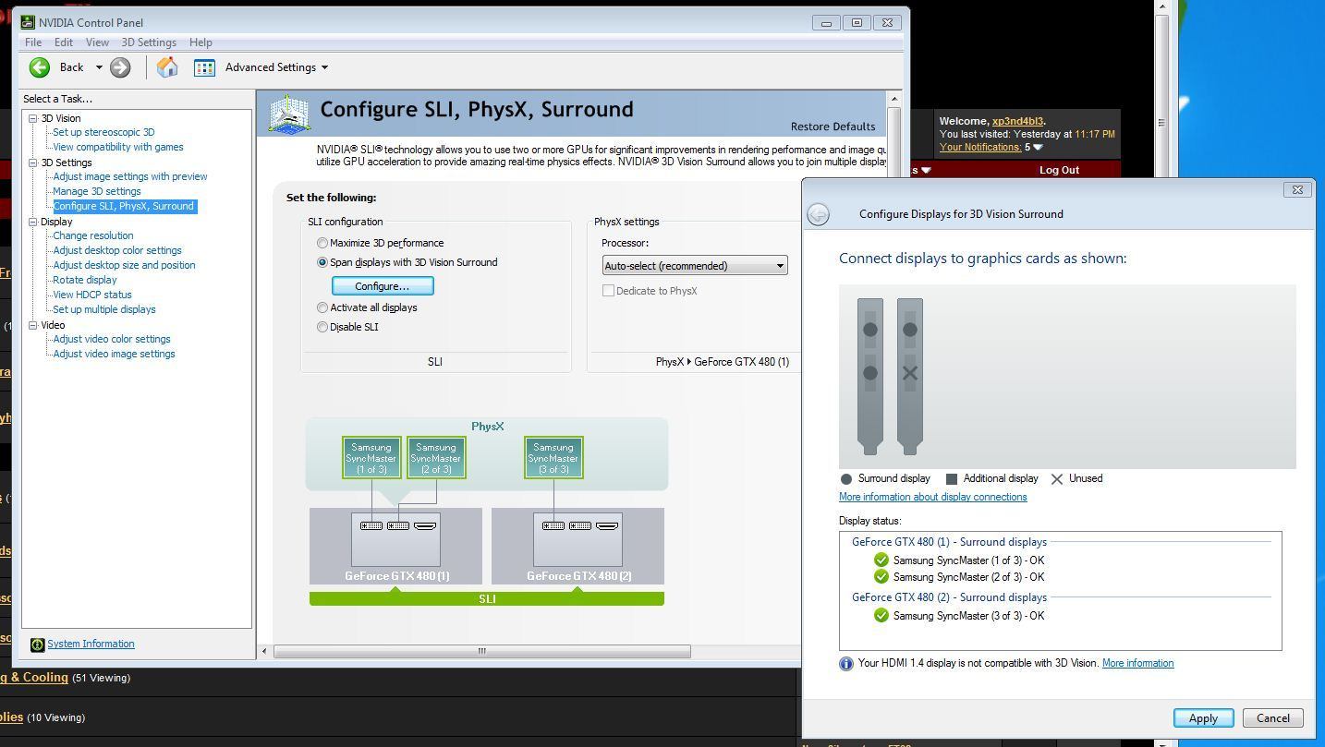Open More information about display connections link
Image resolution: width=1325 pixels, height=747 pixels.
932,497
